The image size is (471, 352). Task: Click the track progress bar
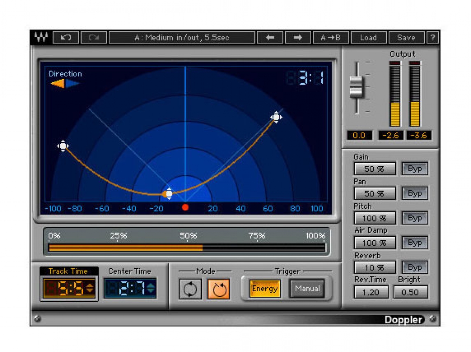point(186,248)
